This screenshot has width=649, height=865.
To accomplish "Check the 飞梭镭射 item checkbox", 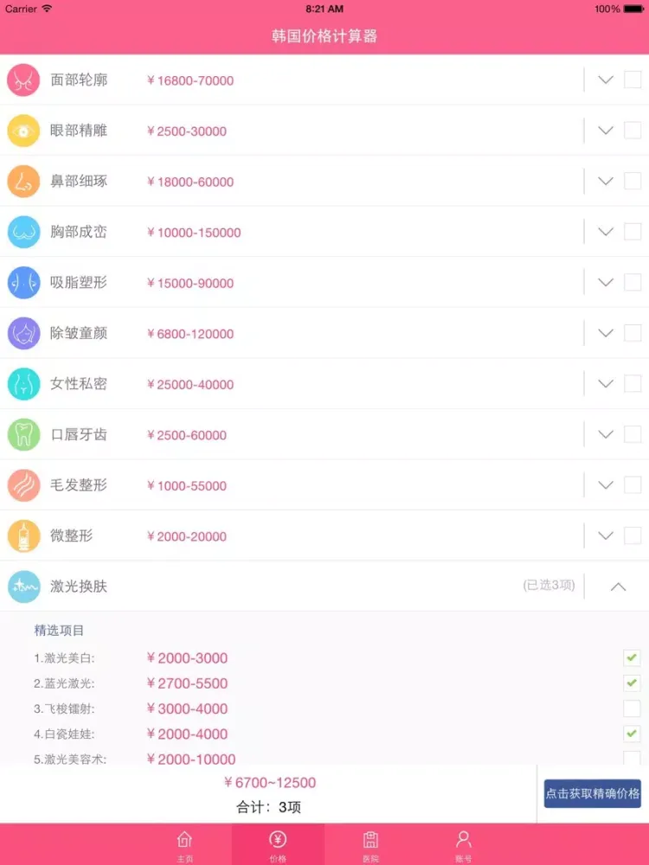I will (632, 708).
